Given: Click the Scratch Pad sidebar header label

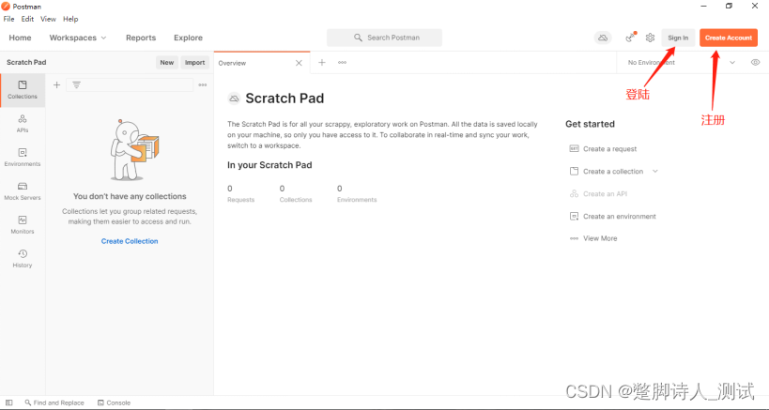Looking at the screenshot, I should (x=26, y=62).
